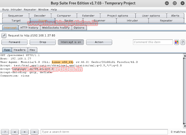Open the WebSockets history sub-tab
186x135 pixels.
coord(56,28)
